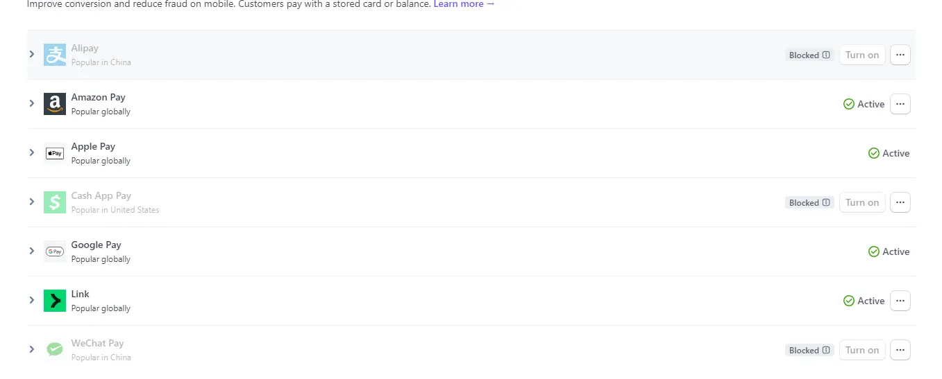This screenshot has width=942, height=379.
Task: Click the Amazon Pay logo icon
Action: click(x=55, y=104)
